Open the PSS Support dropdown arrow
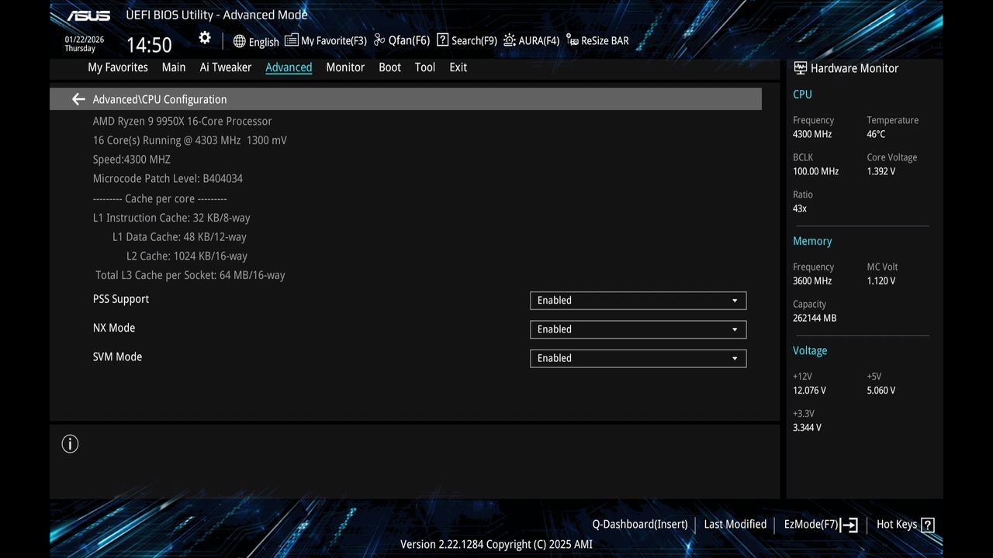The height and width of the screenshot is (558, 993). coord(734,301)
